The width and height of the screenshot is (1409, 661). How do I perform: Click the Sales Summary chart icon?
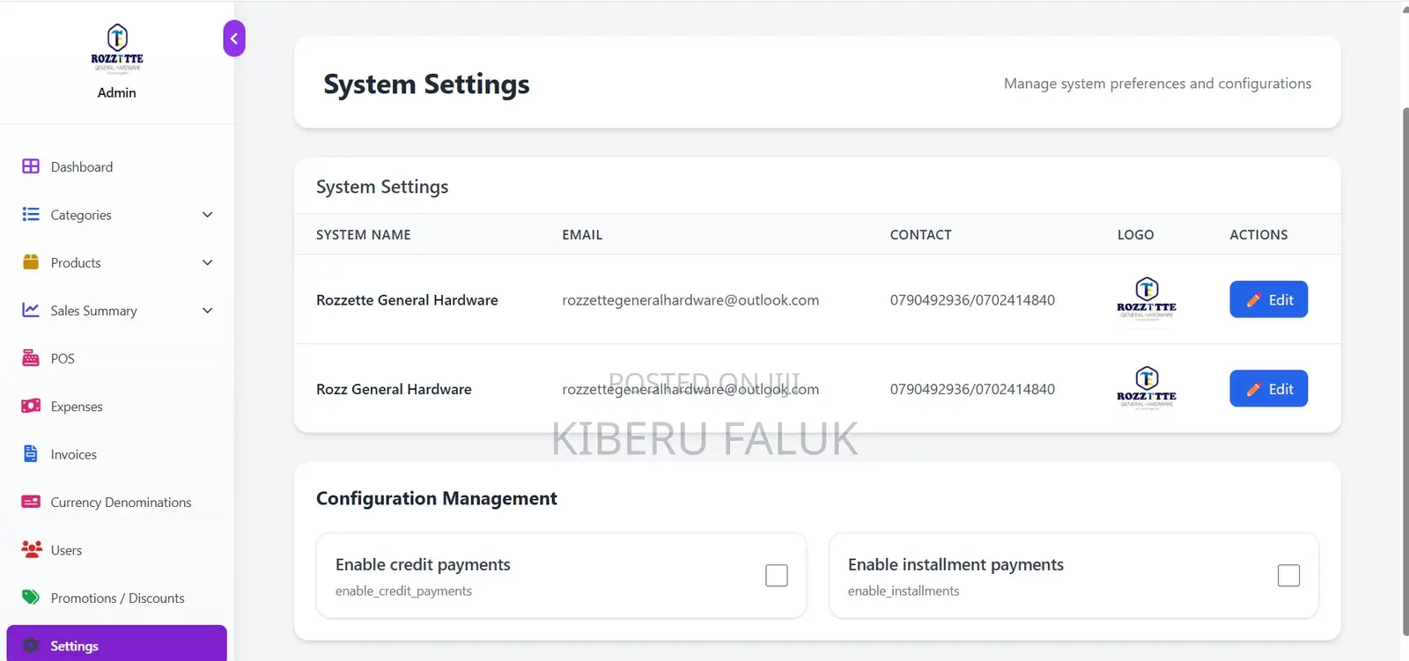(x=31, y=310)
